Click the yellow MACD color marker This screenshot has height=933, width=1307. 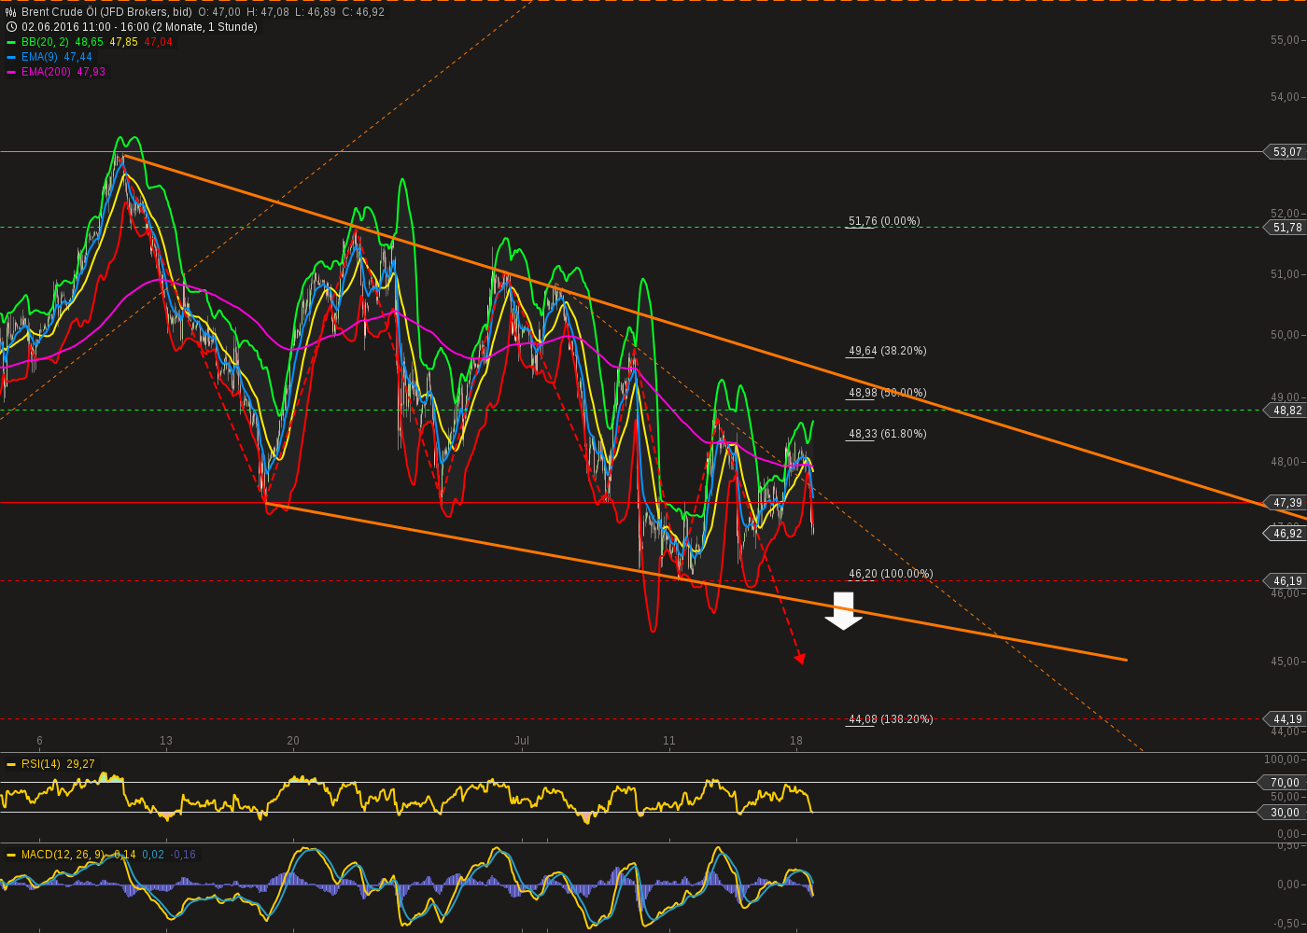(x=11, y=855)
